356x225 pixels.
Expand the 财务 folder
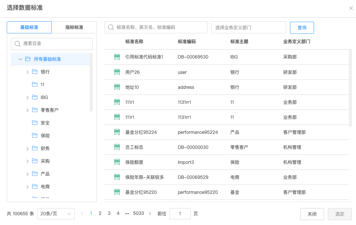27,149
